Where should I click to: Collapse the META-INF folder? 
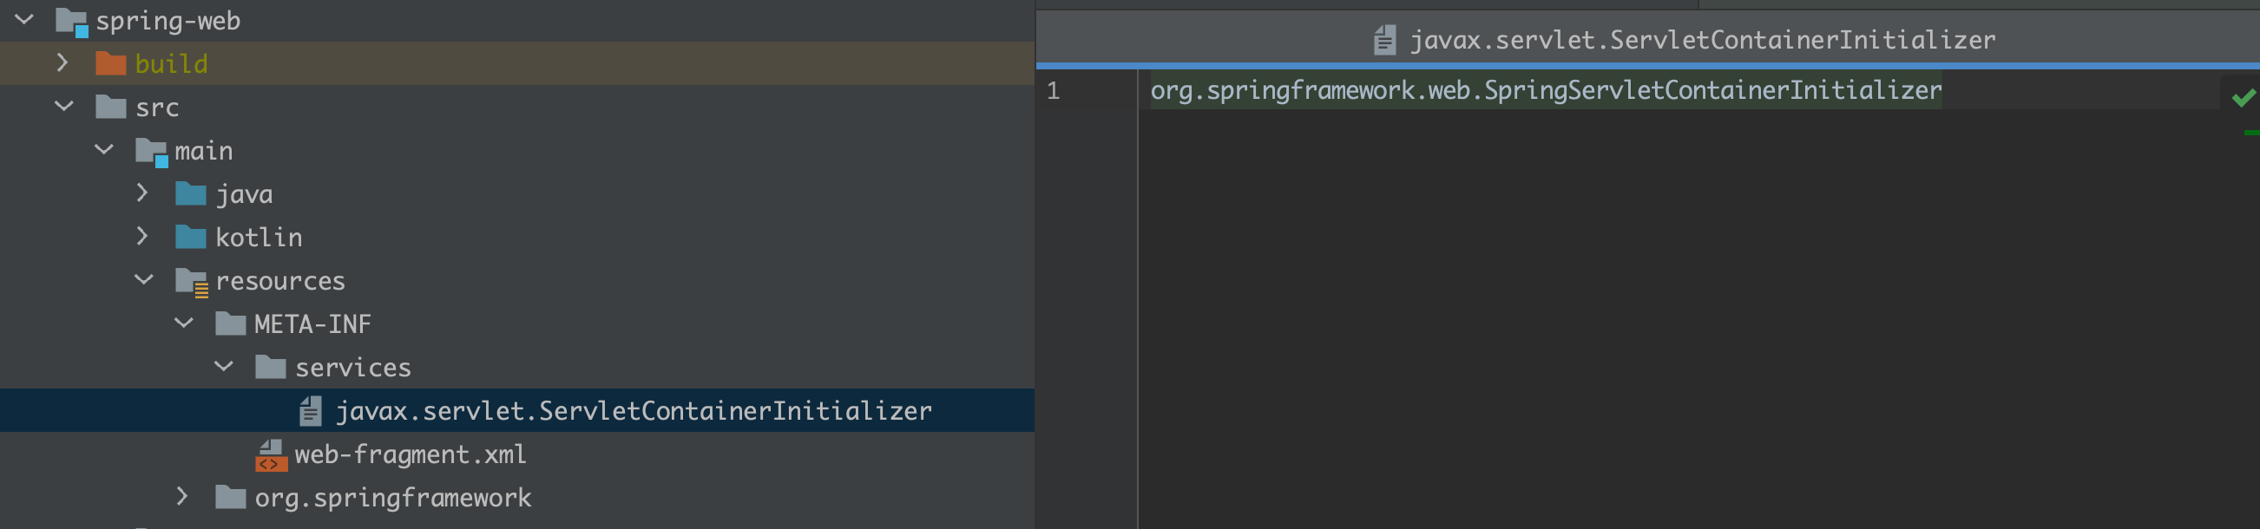[183, 323]
